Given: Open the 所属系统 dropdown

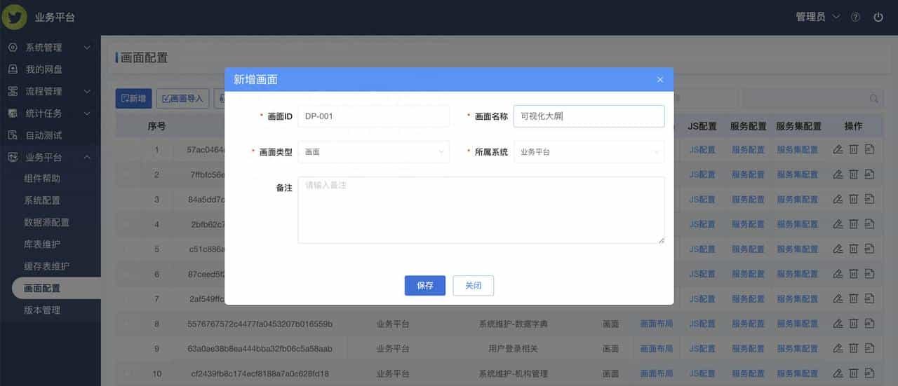Looking at the screenshot, I should point(589,152).
